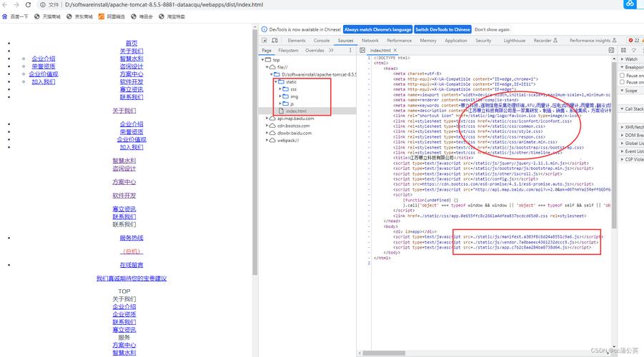Click the info icon in DevTools language bar

pos(264,29)
